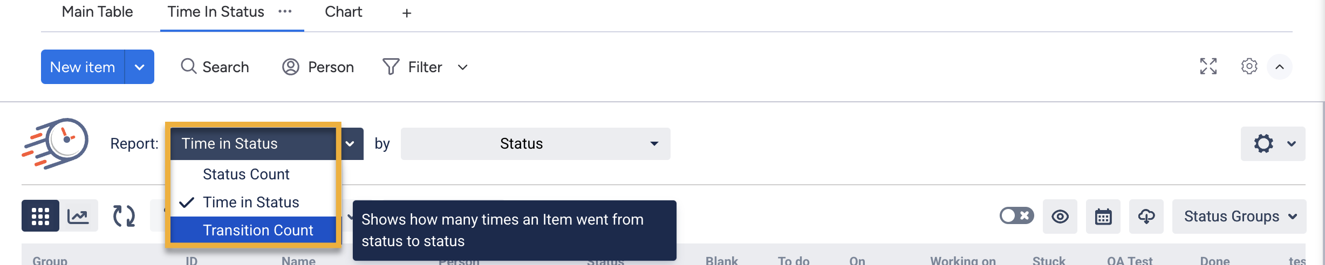Collapse the header with the up chevron

[1279, 67]
